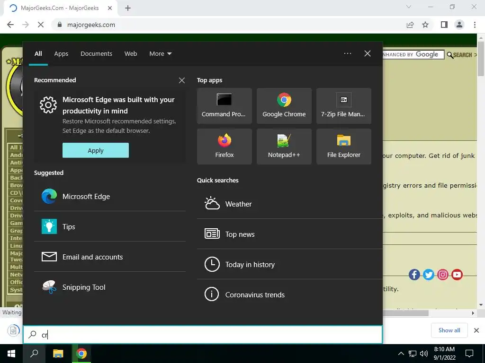
Task: Open File Explorer from the taskbar
Action: point(58,354)
